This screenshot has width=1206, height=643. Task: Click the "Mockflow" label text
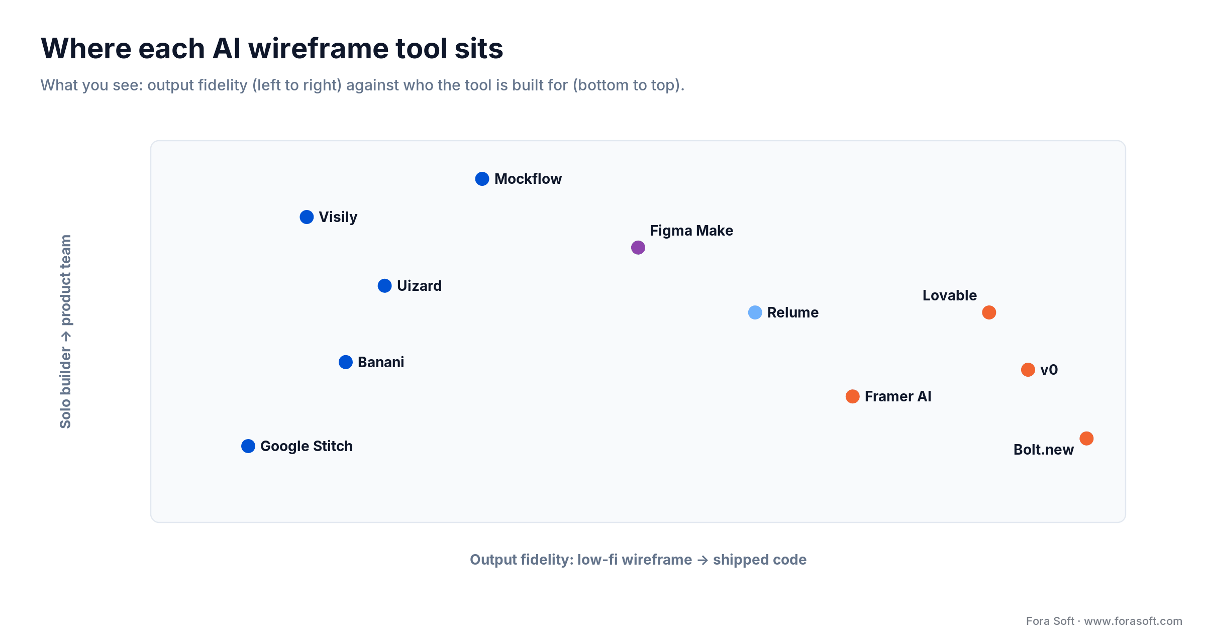point(528,179)
